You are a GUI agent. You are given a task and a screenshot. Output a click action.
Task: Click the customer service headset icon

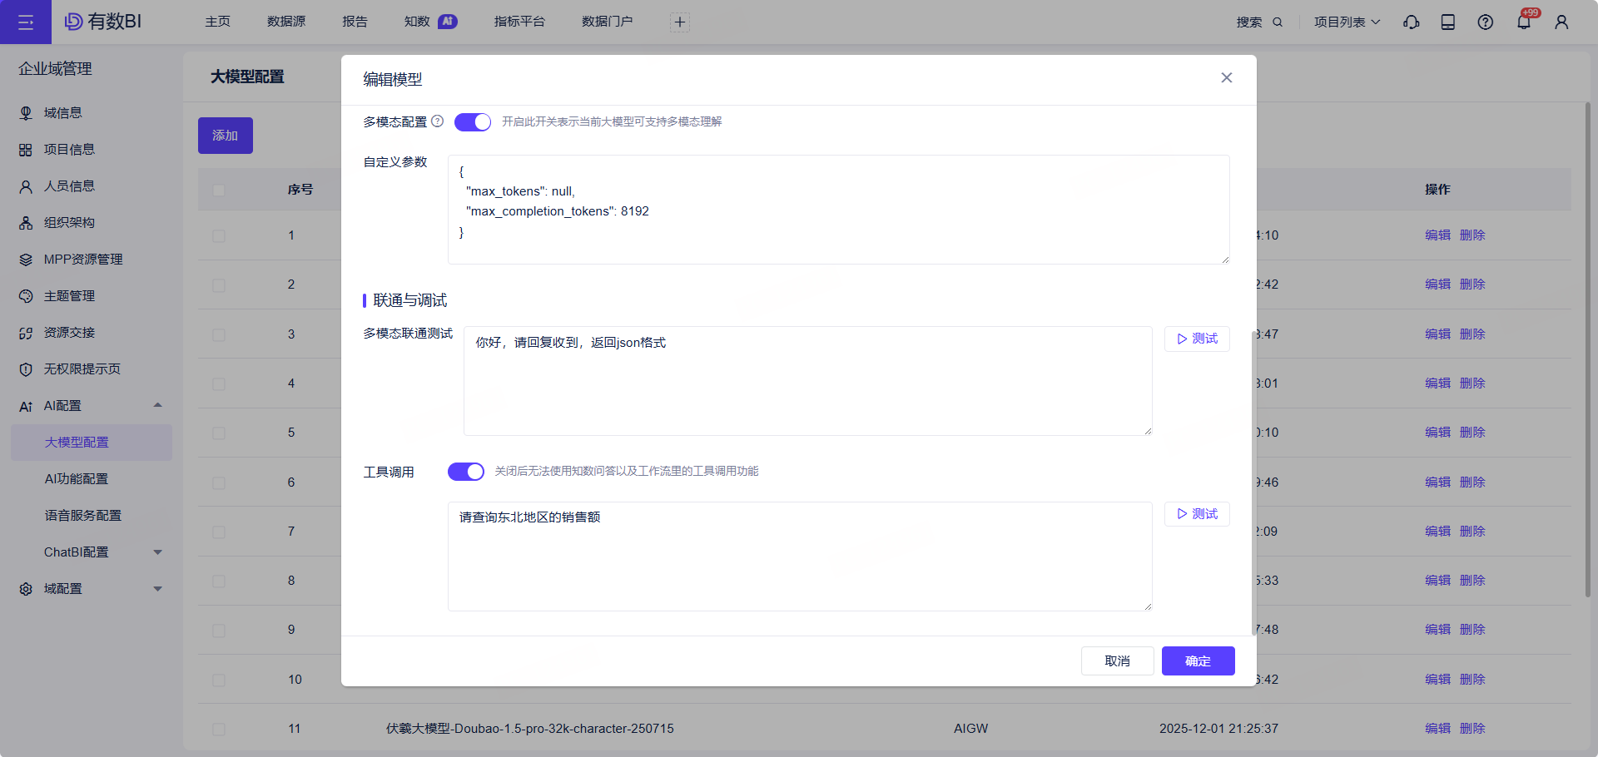(1412, 22)
